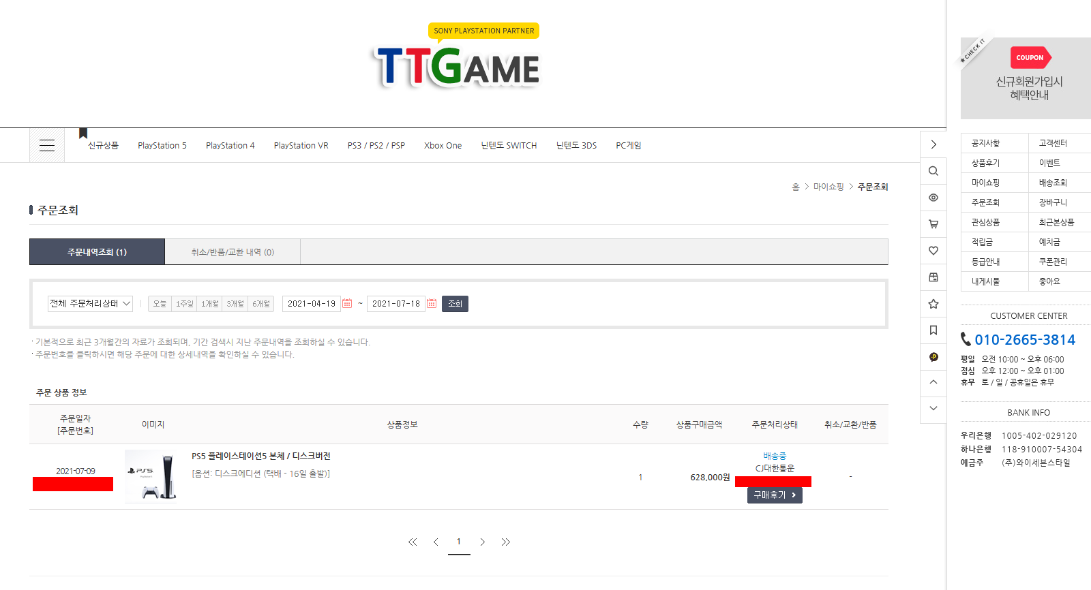This screenshot has width=1091, height=590.
Task: Open 쿠폰관리 in the sidebar
Action: pyautogui.click(x=1053, y=262)
